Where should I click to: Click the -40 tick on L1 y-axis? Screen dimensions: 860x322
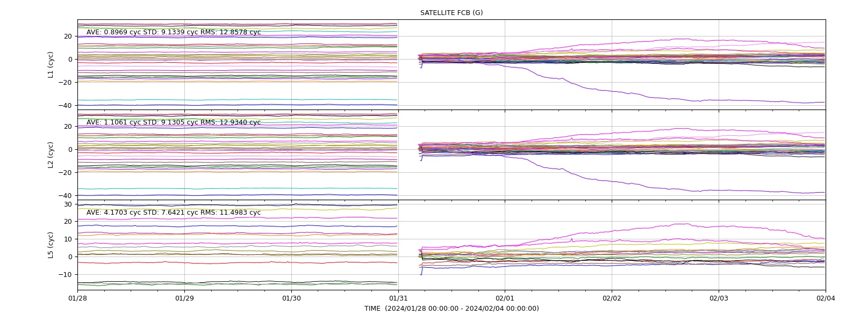(66, 106)
